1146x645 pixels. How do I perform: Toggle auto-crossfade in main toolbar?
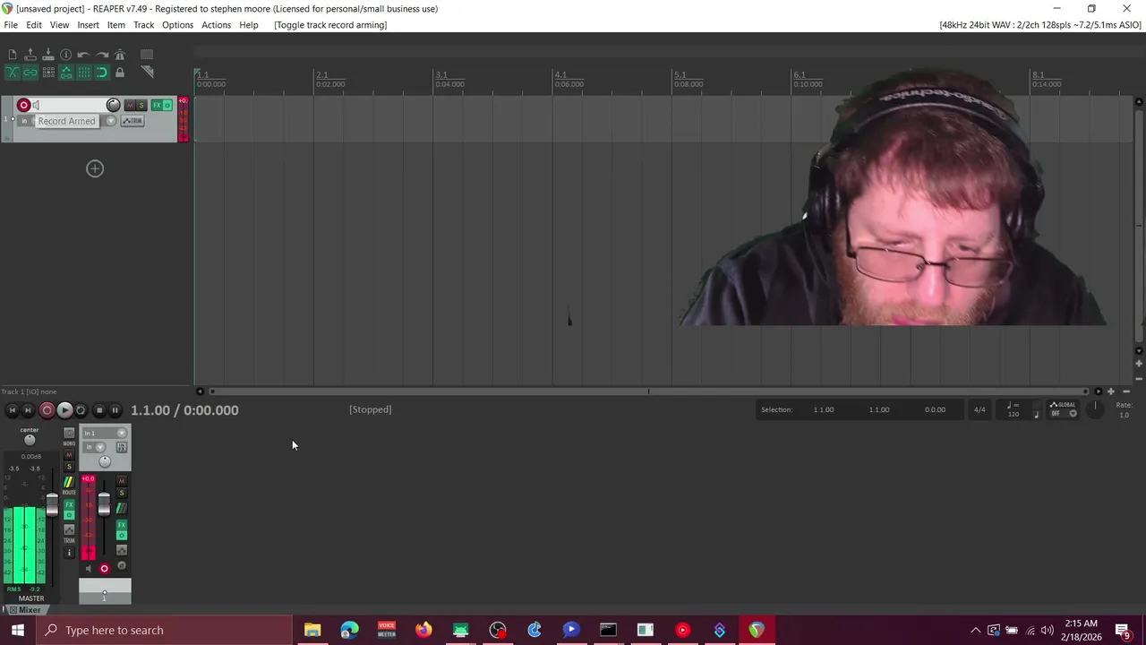click(x=13, y=73)
